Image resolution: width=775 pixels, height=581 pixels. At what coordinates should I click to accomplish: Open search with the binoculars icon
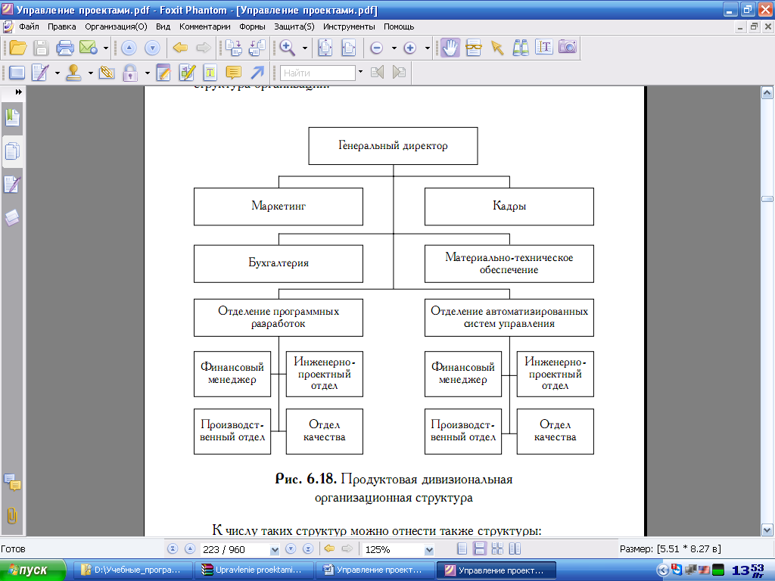tap(521, 48)
